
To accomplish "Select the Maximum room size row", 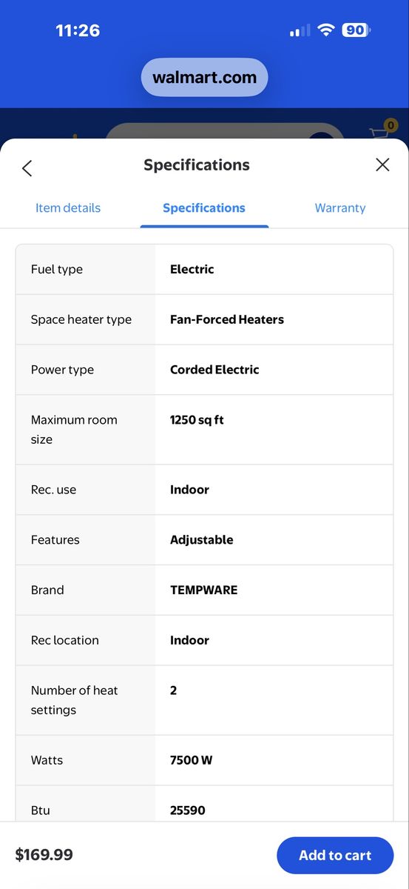I will pos(204,430).
